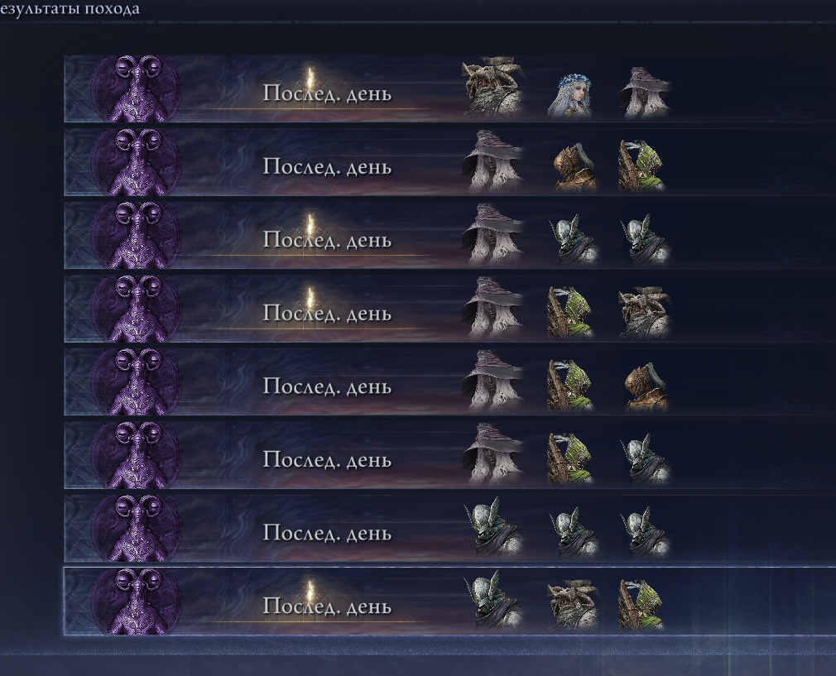Click the golden Guardian portrait between Recluse and Ironeye
Image resolution: width=836 pixels, height=676 pixels.
(x=574, y=167)
